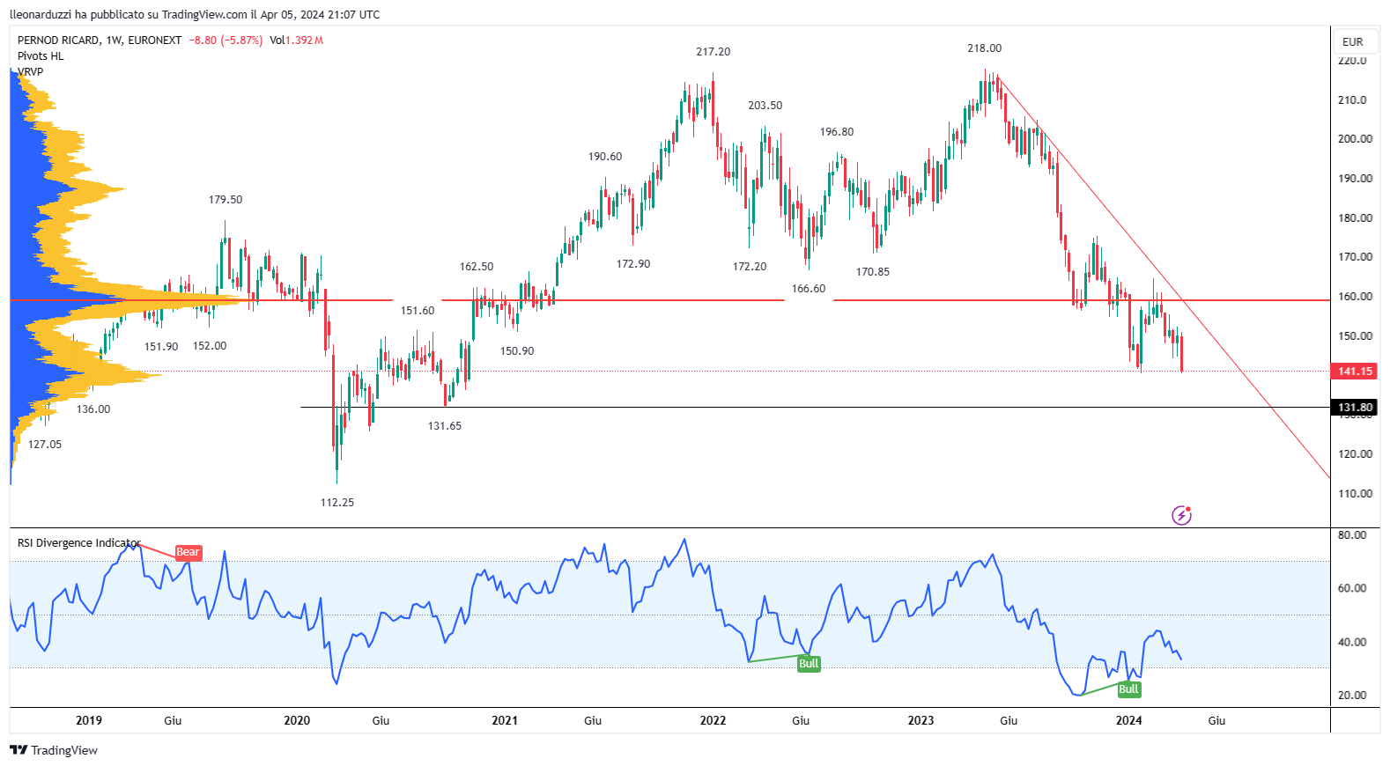Click the 152.00 pivot label

pyautogui.click(x=209, y=346)
